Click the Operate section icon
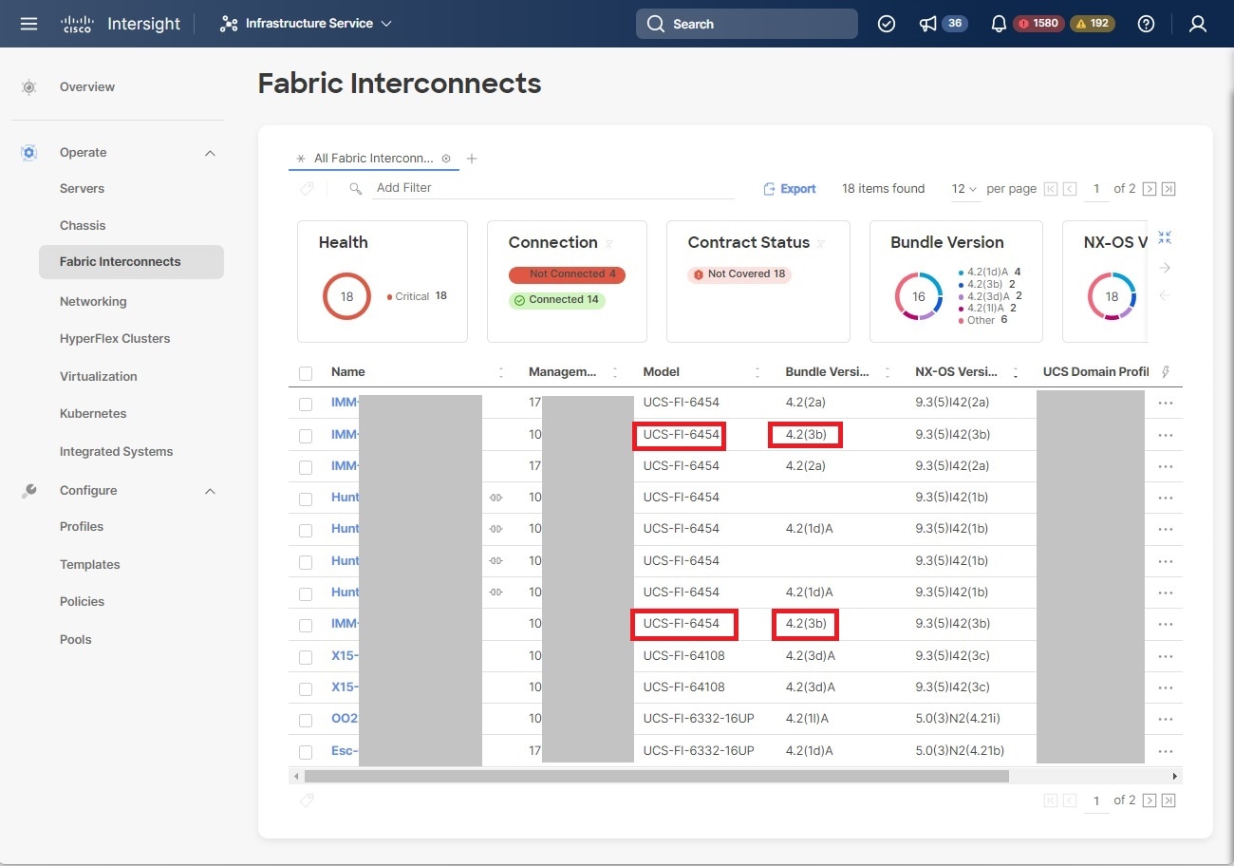The image size is (1234, 866). point(29,153)
